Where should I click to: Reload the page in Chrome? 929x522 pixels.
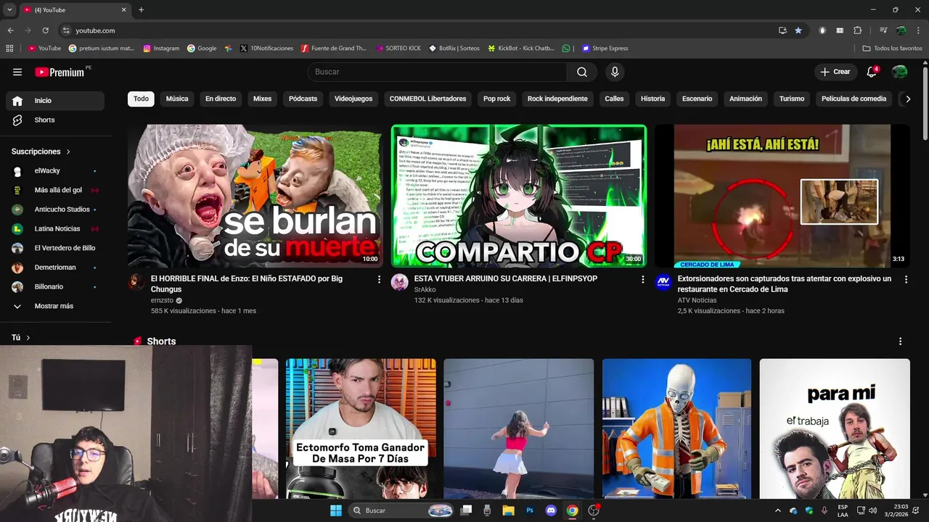[x=45, y=30]
